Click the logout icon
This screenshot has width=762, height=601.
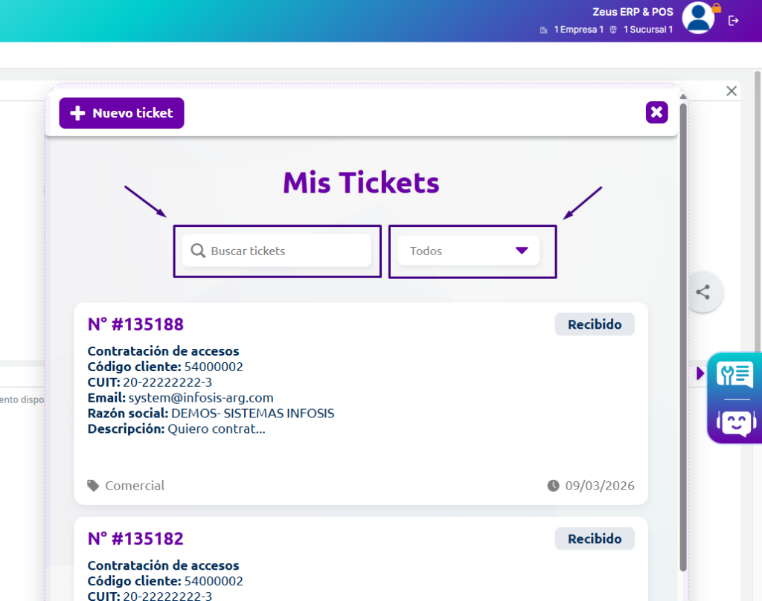734,21
